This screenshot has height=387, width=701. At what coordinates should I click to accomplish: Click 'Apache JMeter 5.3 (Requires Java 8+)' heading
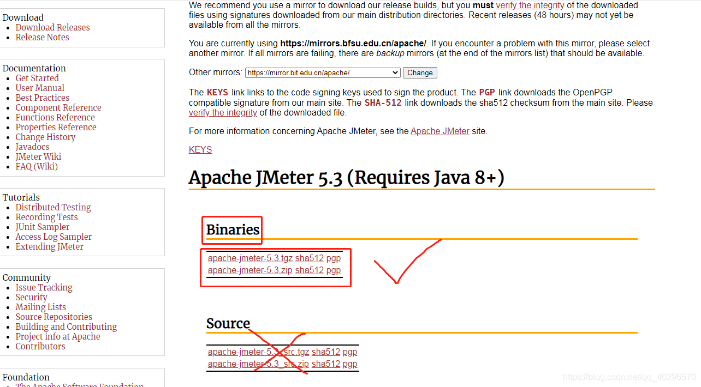point(346,178)
